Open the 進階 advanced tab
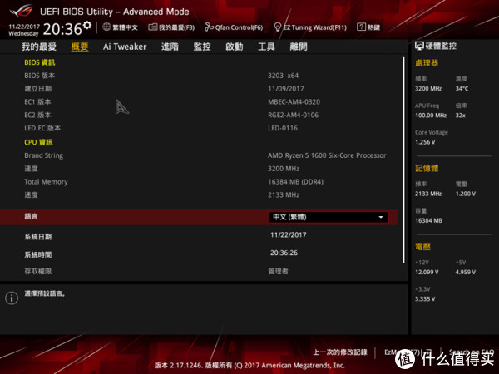The height and width of the screenshot is (374, 499). pos(170,47)
